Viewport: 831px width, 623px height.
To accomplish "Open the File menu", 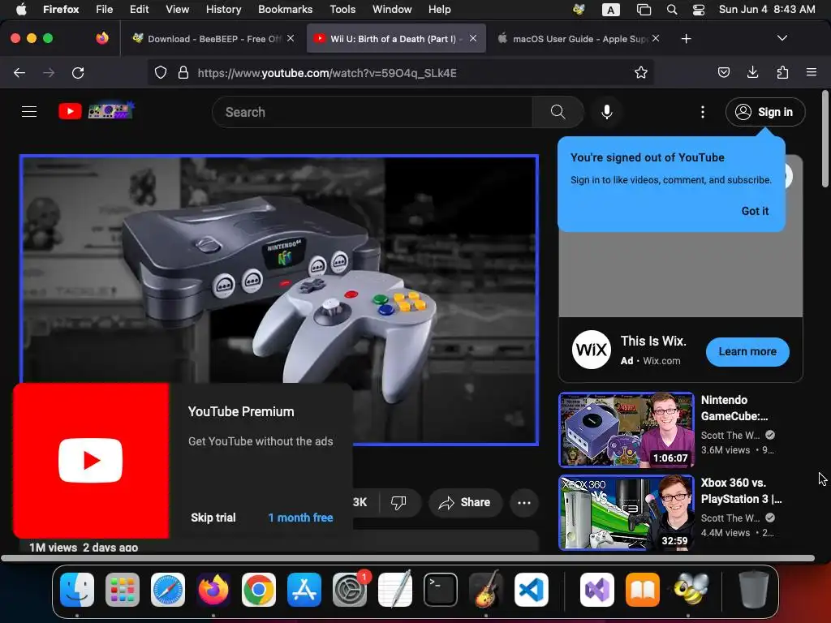I will tap(104, 9).
